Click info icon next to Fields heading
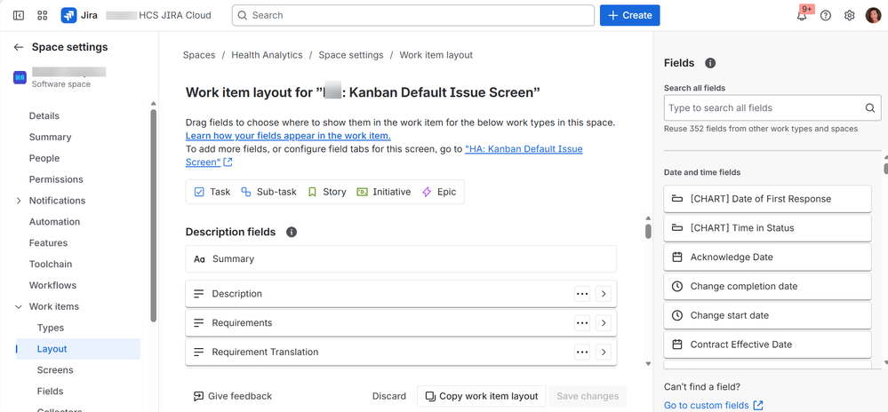The height and width of the screenshot is (412, 888). tap(710, 63)
